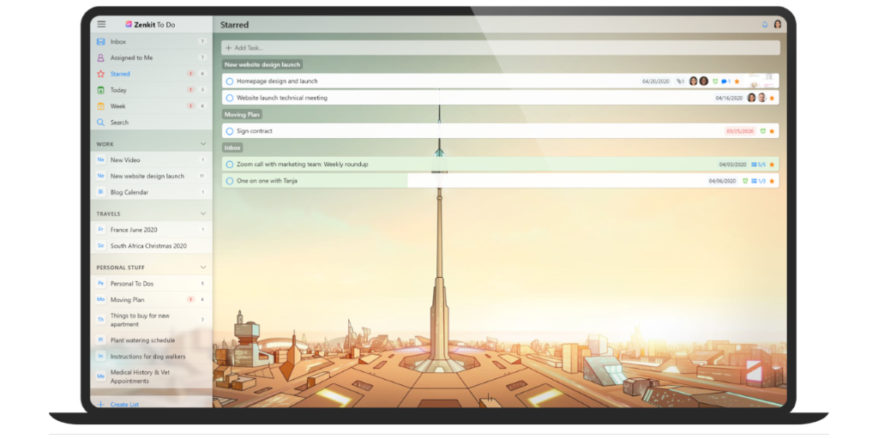The width and height of the screenshot is (878, 439).
Task: Click the man assignee avatar on Website launch meeting
Action: pos(761,98)
